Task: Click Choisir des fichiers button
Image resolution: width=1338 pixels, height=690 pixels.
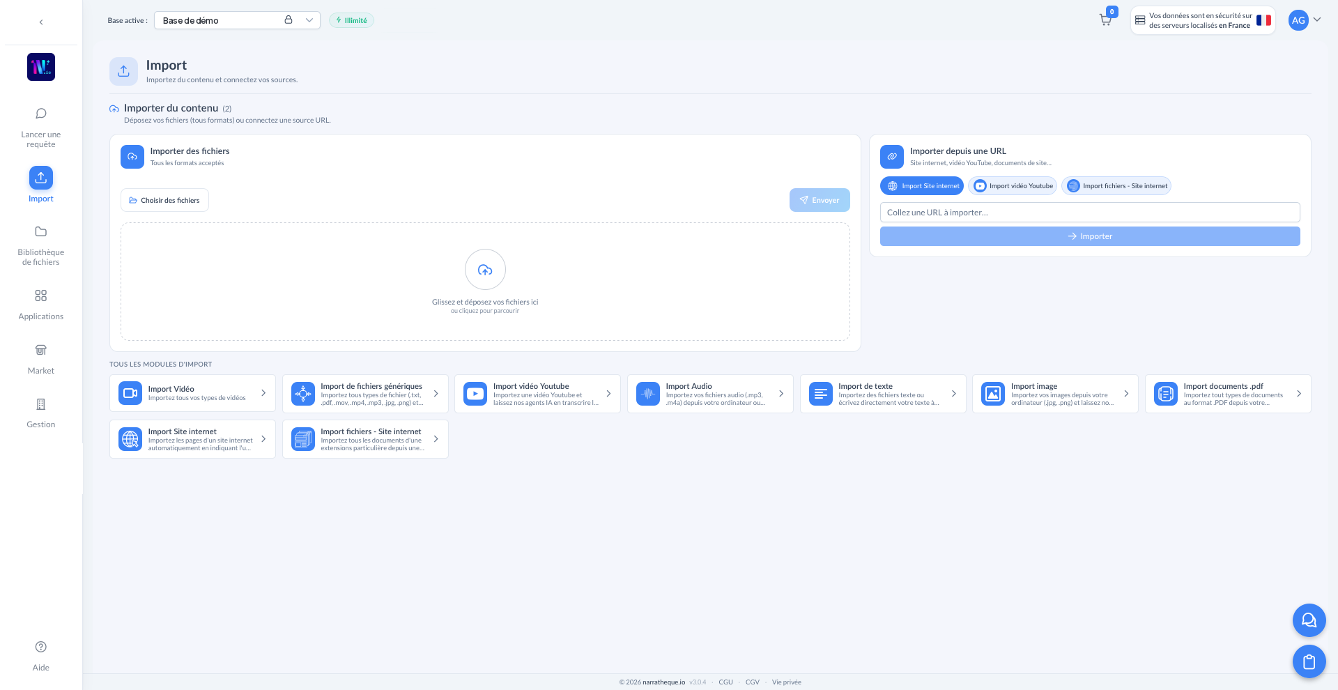Action: click(x=164, y=200)
